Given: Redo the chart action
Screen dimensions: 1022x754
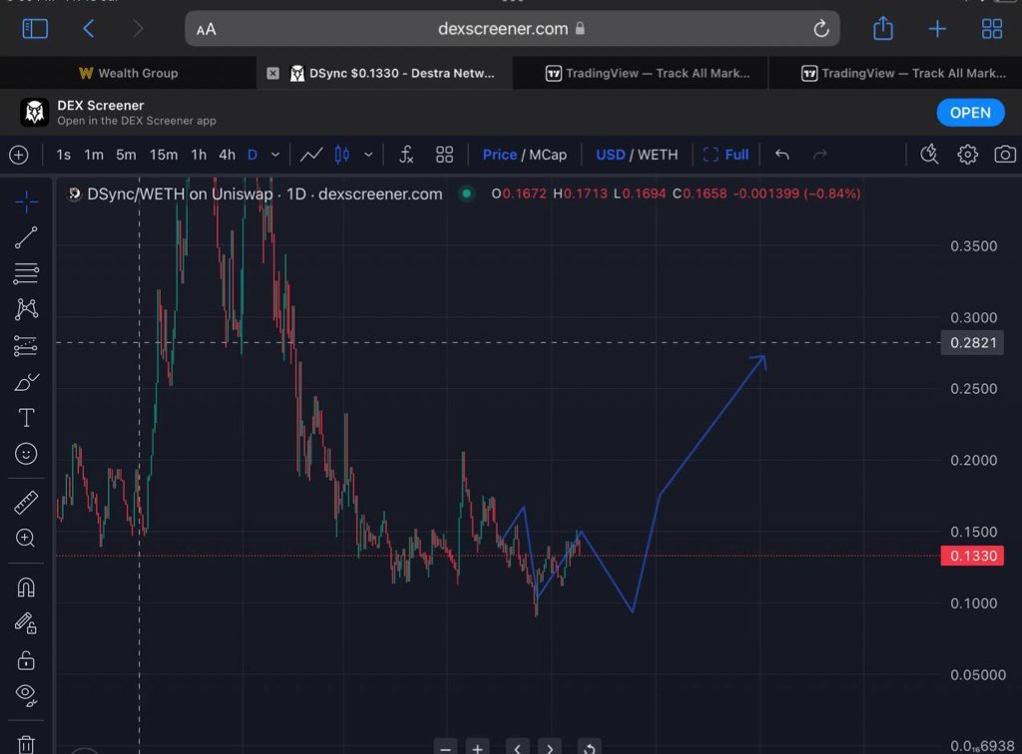Looking at the screenshot, I should pos(820,155).
